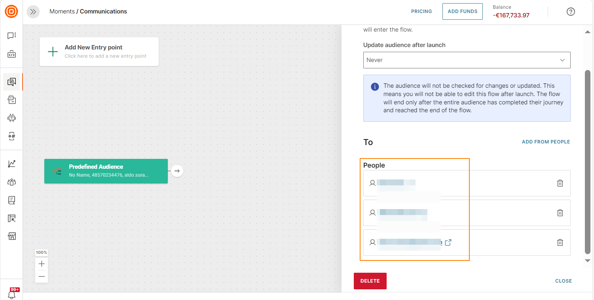Go to Moments in the breadcrumb
Image resolution: width=594 pixels, height=300 pixels.
click(62, 11)
